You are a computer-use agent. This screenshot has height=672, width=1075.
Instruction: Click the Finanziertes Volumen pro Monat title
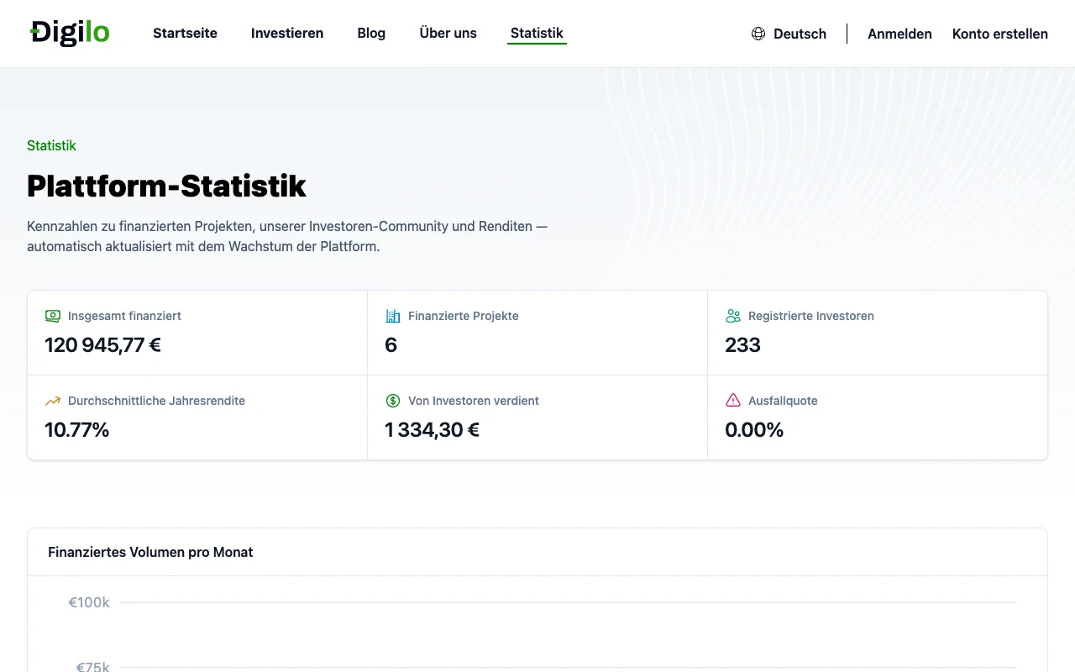[x=150, y=552]
